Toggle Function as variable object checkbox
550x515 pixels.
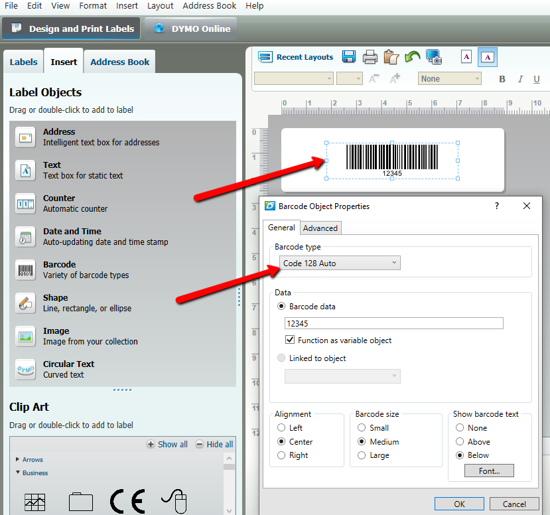pyautogui.click(x=290, y=340)
